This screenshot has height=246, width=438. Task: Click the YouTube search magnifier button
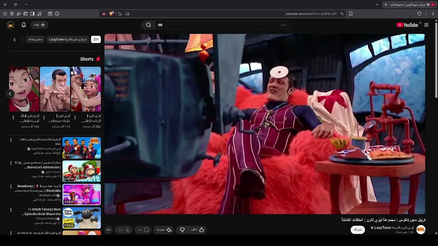[149, 25]
